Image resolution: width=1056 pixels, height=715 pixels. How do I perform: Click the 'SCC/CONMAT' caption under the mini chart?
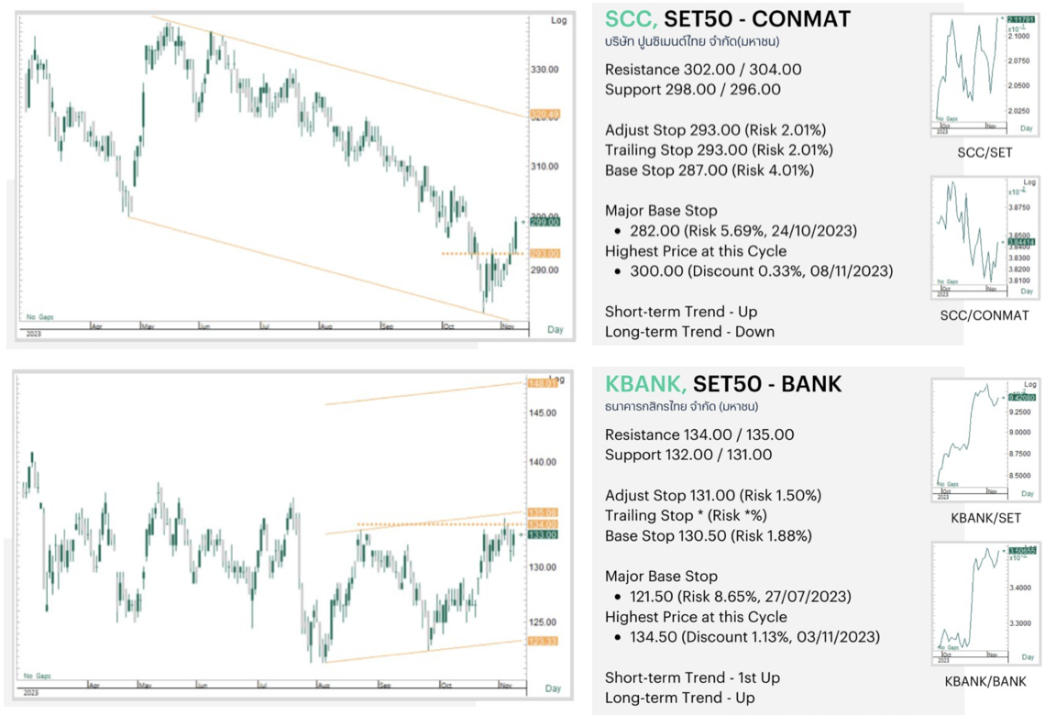(x=984, y=315)
